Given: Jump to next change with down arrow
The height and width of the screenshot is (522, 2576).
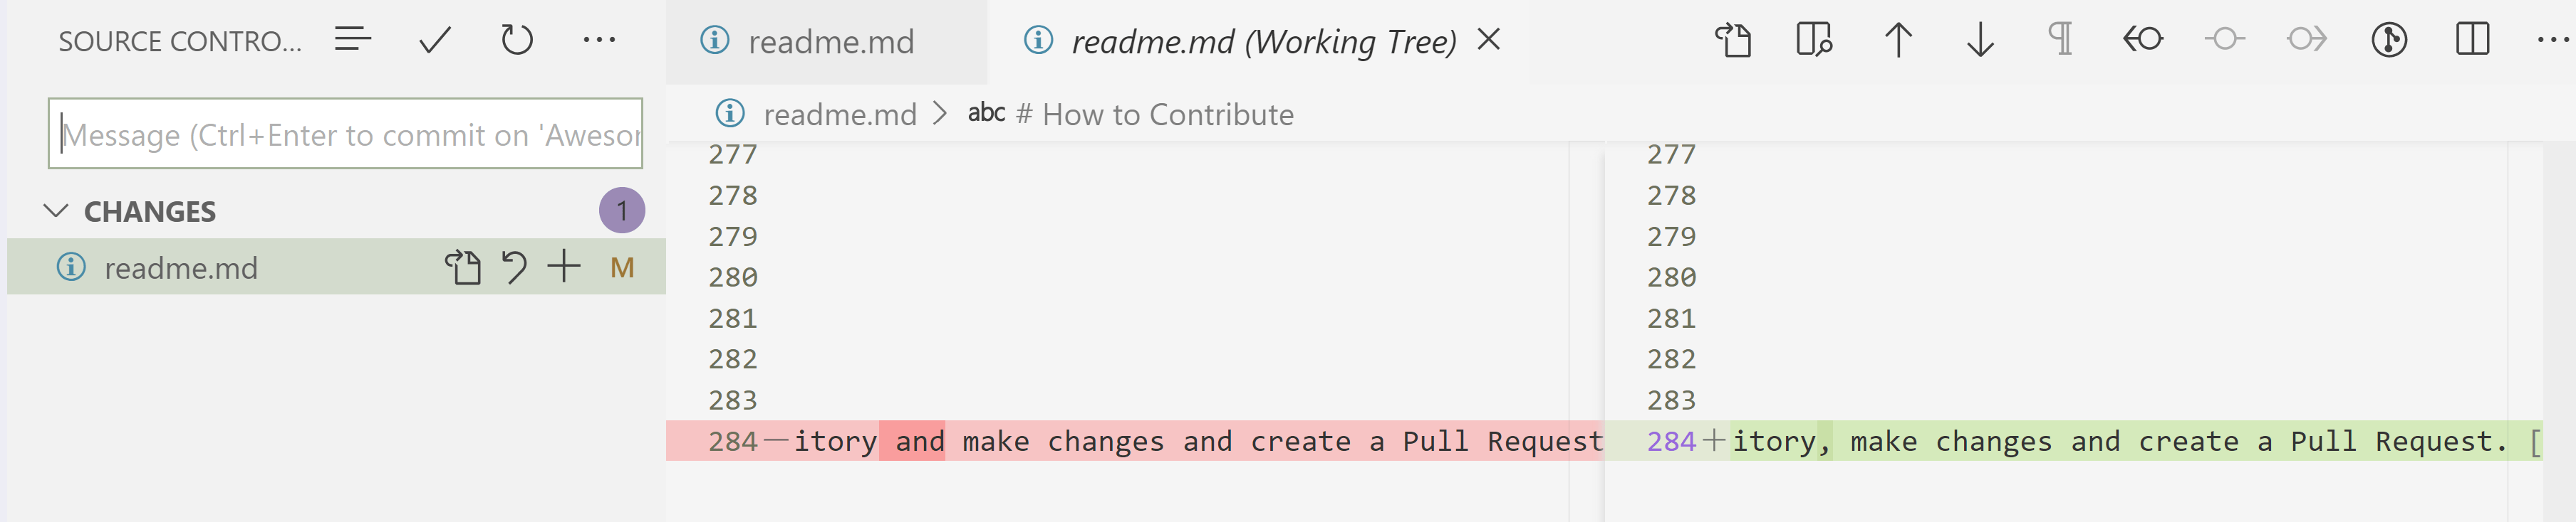Looking at the screenshot, I should [1979, 41].
